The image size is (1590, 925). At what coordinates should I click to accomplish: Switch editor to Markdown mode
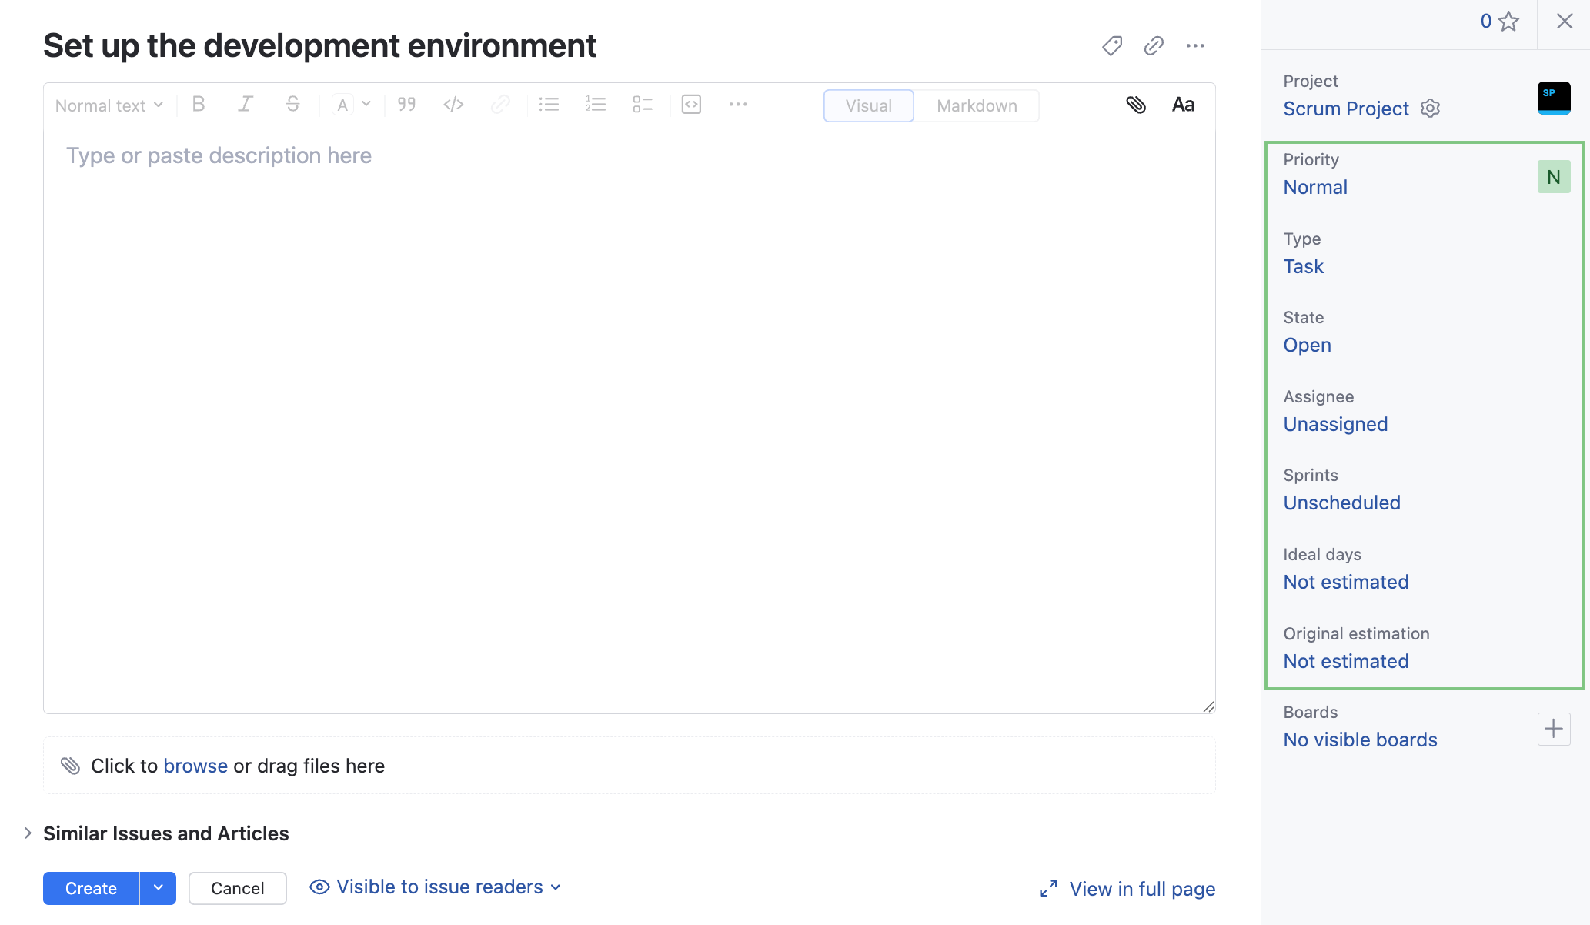[x=977, y=106]
